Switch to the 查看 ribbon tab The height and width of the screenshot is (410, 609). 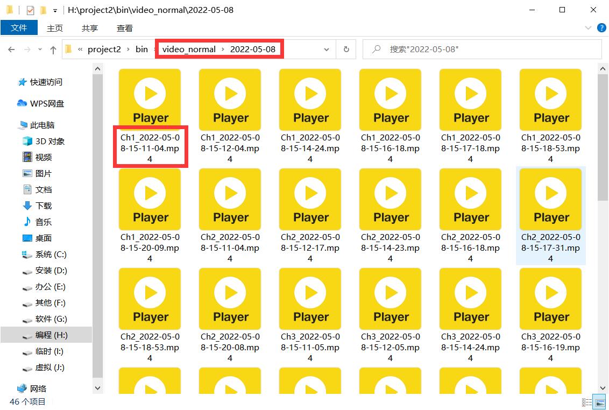[125, 28]
